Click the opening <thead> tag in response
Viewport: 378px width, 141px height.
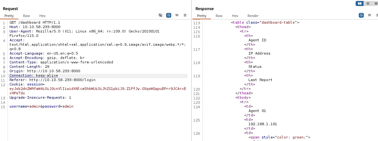(x=243, y=27)
